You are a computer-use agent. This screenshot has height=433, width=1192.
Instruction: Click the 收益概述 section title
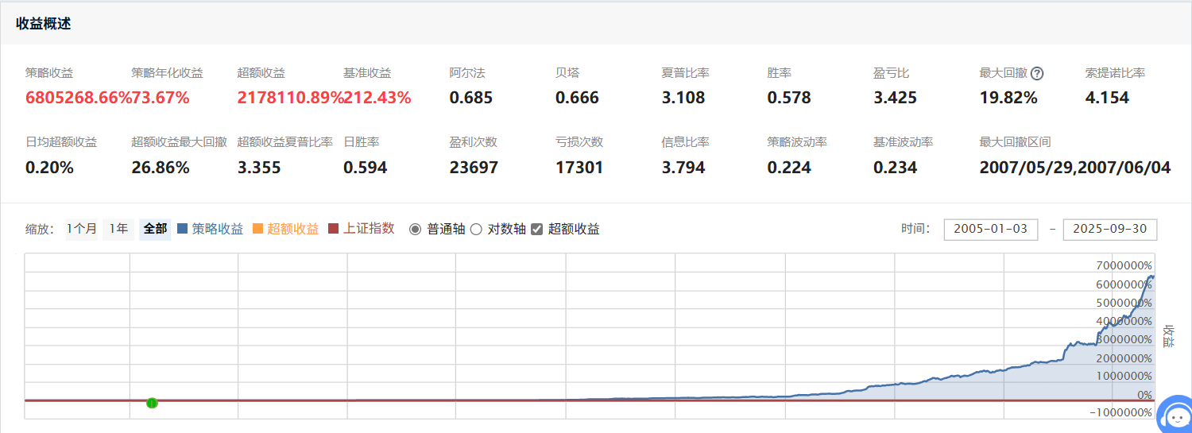(44, 23)
